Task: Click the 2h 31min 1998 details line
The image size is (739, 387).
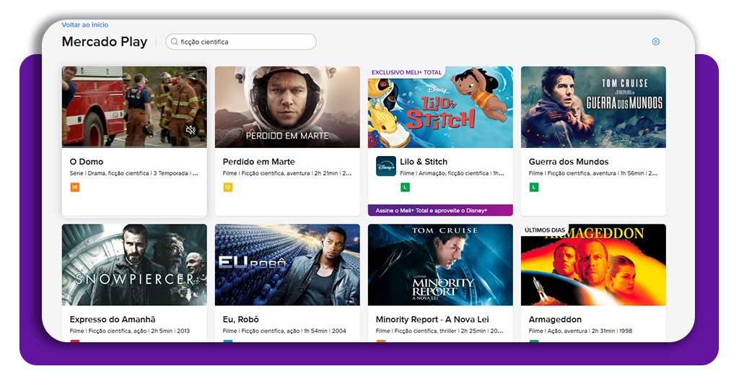Action: pos(581,331)
